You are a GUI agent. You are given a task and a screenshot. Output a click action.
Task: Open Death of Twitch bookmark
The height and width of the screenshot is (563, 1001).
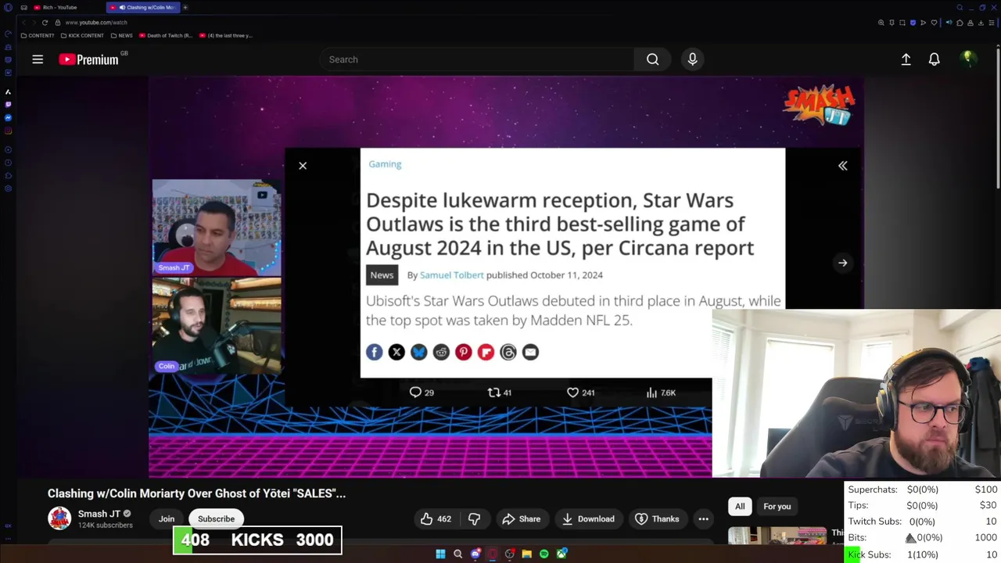166,35
